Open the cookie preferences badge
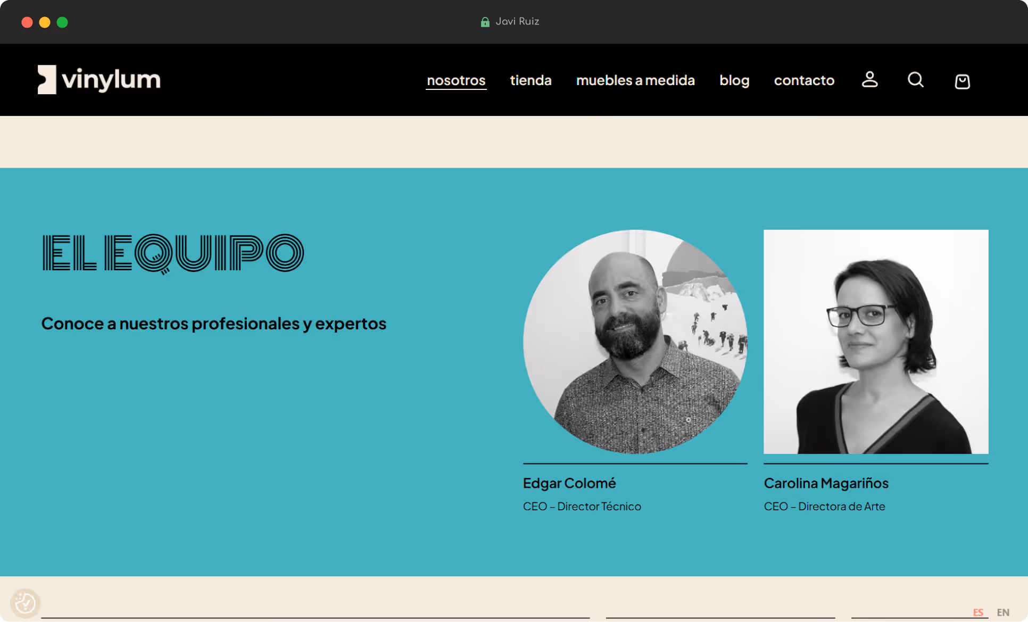Image resolution: width=1028 pixels, height=622 pixels. point(25,603)
